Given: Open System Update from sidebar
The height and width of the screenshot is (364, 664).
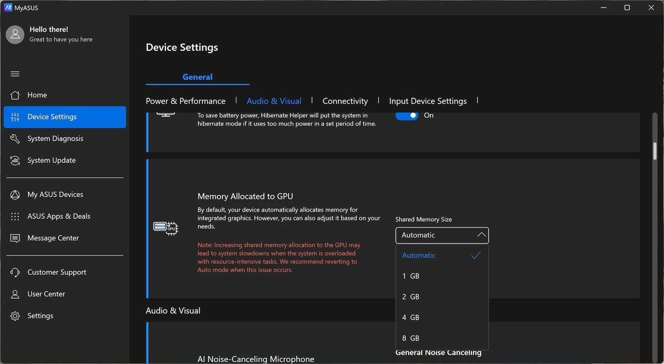Looking at the screenshot, I should pos(65,161).
